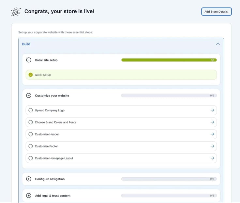Open Choose Brand Colors and Fonts text
The width and height of the screenshot is (240, 203).
pos(55,122)
